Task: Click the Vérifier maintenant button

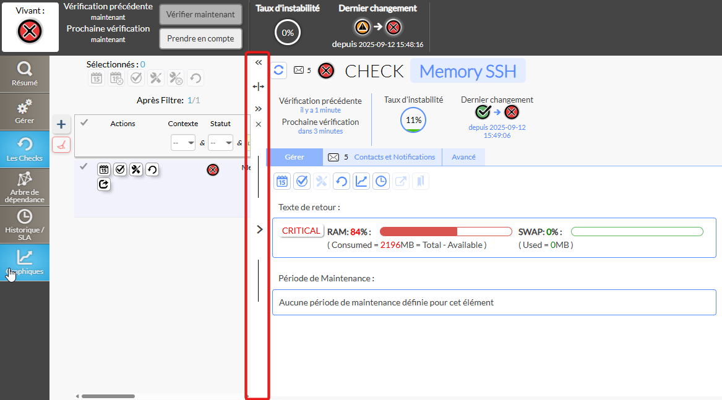Action: click(200, 14)
